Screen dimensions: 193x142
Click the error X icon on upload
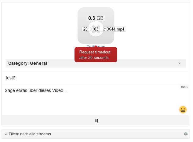click(x=96, y=29)
